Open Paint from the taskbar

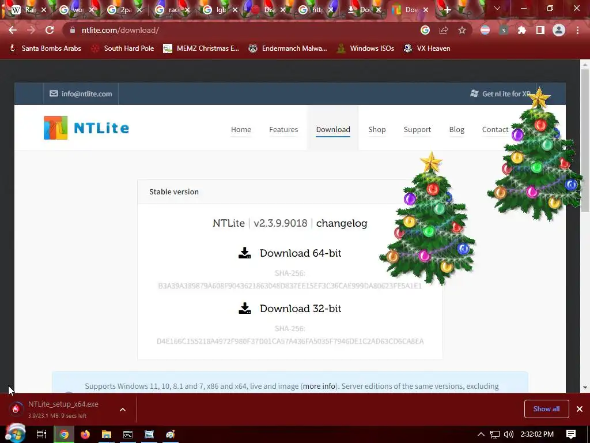171,434
